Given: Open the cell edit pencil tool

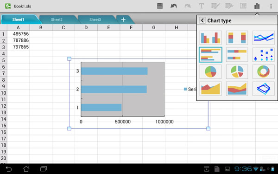Looking at the screenshot, I should tap(215, 6).
